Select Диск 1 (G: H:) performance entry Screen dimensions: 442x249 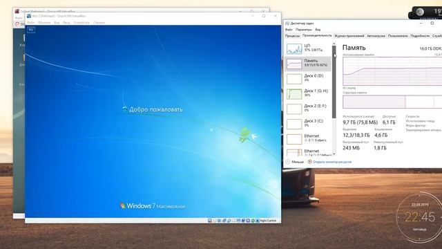click(x=308, y=93)
